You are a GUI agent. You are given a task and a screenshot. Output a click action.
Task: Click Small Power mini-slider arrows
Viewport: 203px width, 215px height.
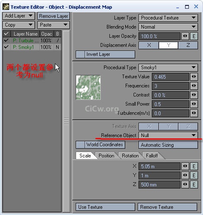(x=194, y=104)
